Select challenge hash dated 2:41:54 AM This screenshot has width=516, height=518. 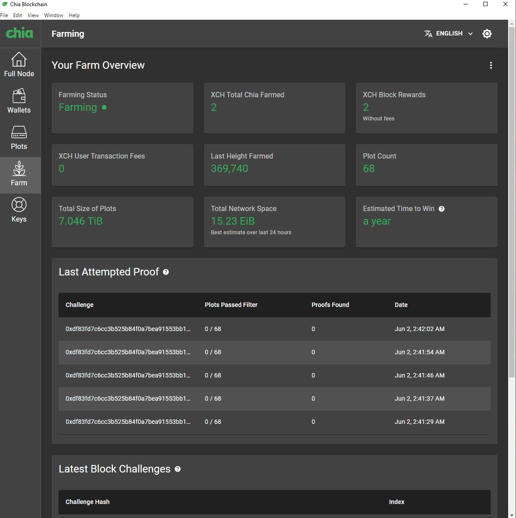128,352
